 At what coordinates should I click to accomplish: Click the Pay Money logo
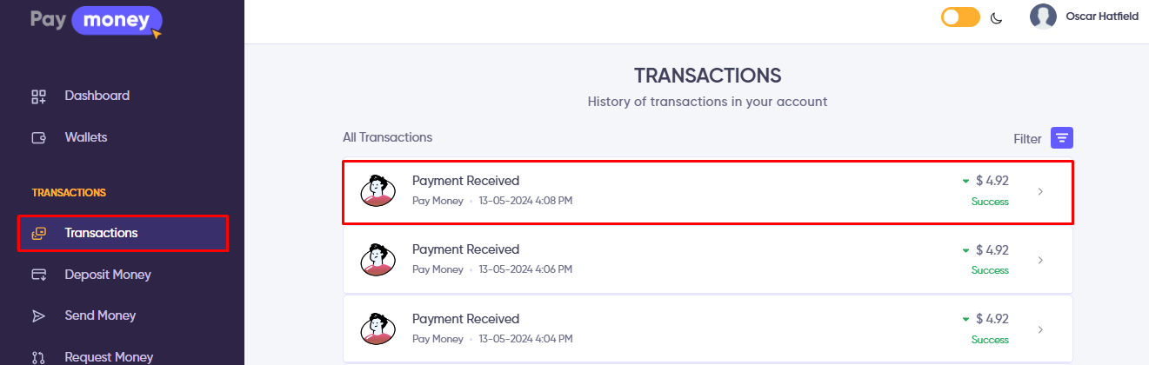[x=96, y=20]
